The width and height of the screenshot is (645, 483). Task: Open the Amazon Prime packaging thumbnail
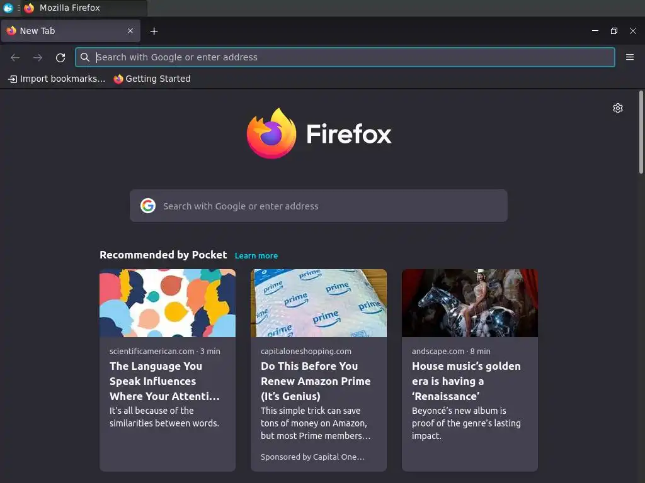point(318,303)
